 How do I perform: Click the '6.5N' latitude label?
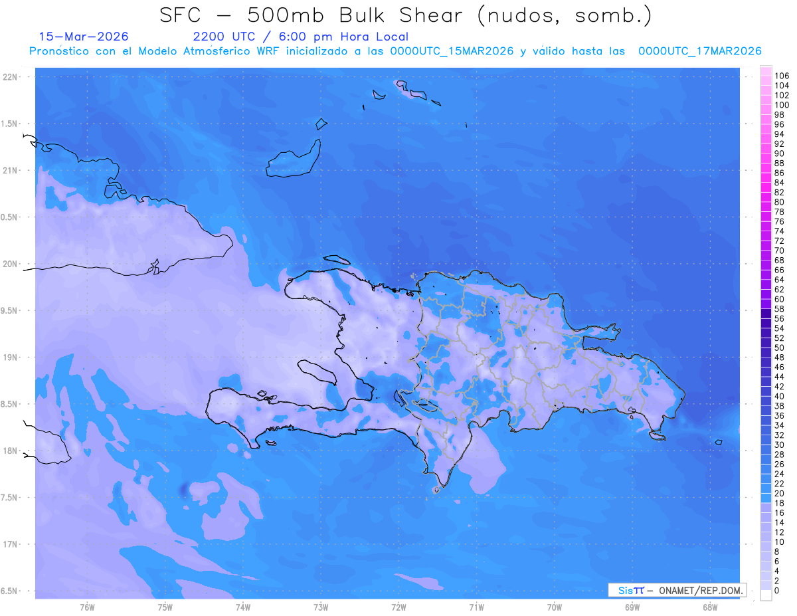click(10, 591)
